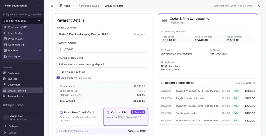Click the ProjectBaser board icon
The height and width of the screenshot is (136, 266).
5,39
